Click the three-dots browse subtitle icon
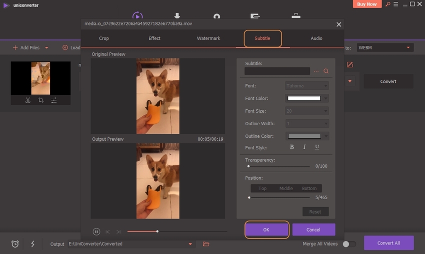The width and height of the screenshot is (425, 254). (316, 71)
